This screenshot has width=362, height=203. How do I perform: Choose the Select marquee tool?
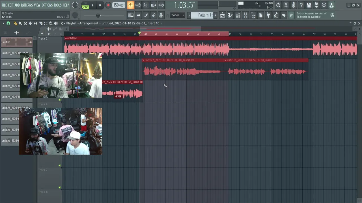[x=46, y=23]
